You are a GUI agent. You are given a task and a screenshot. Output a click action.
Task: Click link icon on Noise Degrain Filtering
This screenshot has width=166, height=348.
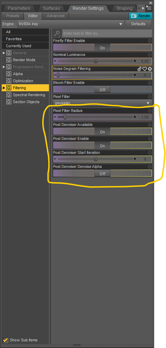click(x=139, y=69)
